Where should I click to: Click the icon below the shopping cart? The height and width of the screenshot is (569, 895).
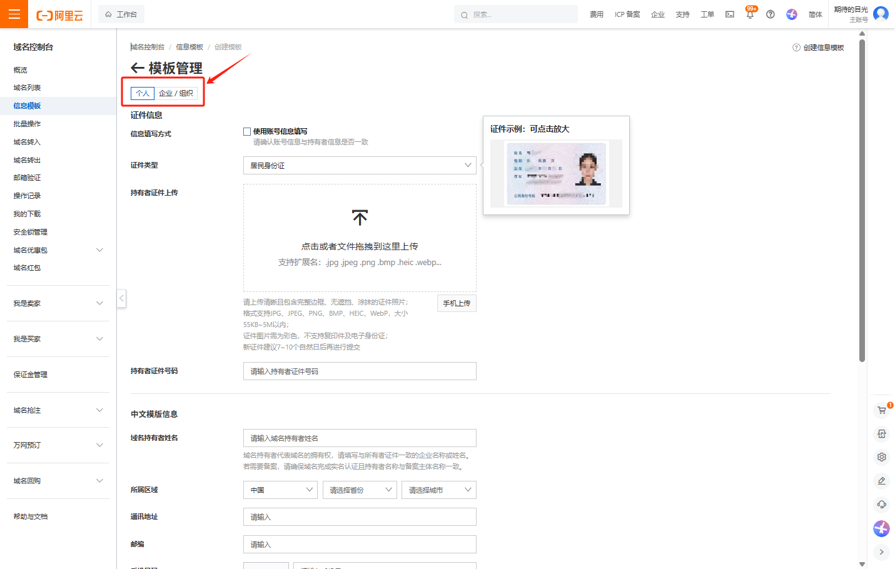point(881,434)
